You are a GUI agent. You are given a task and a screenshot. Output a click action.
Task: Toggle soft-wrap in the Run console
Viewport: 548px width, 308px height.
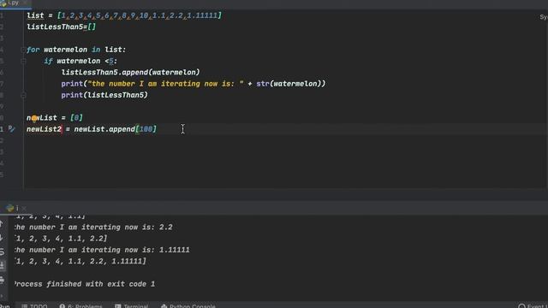click(2, 252)
